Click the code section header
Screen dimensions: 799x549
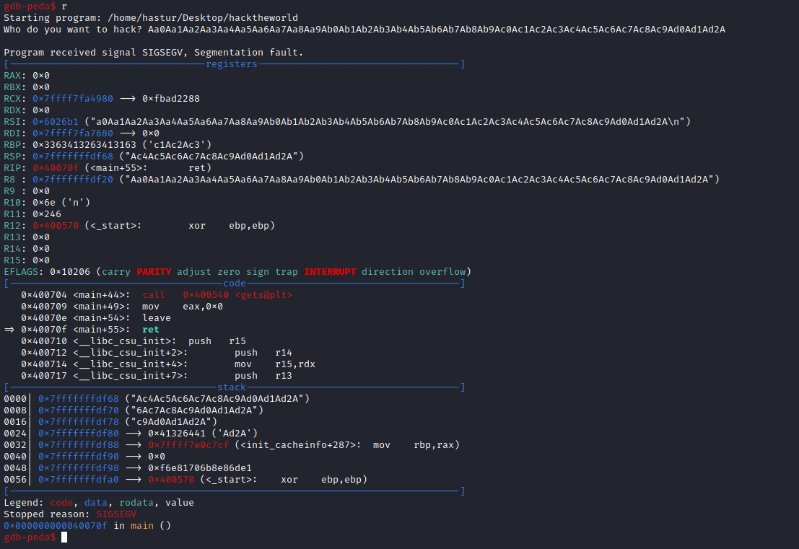235,284
